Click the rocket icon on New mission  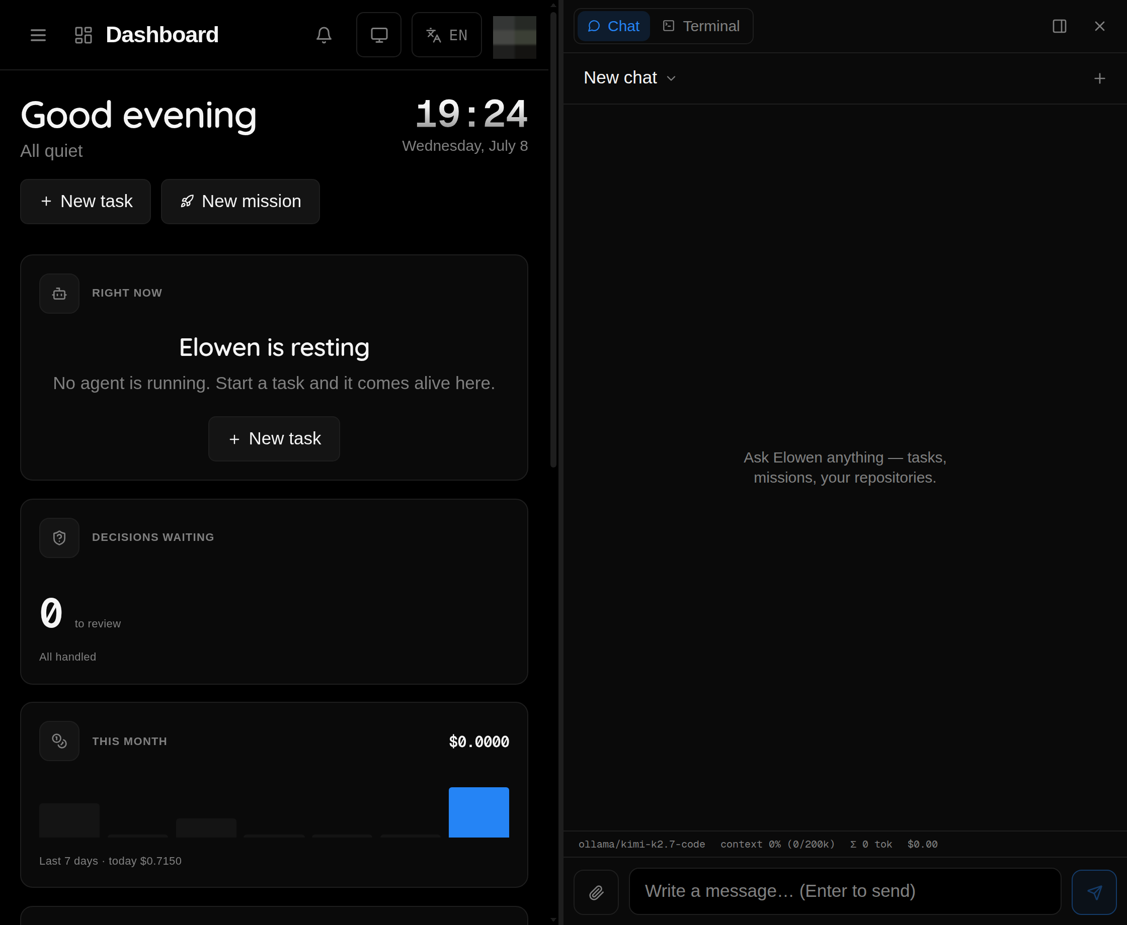tap(187, 202)
